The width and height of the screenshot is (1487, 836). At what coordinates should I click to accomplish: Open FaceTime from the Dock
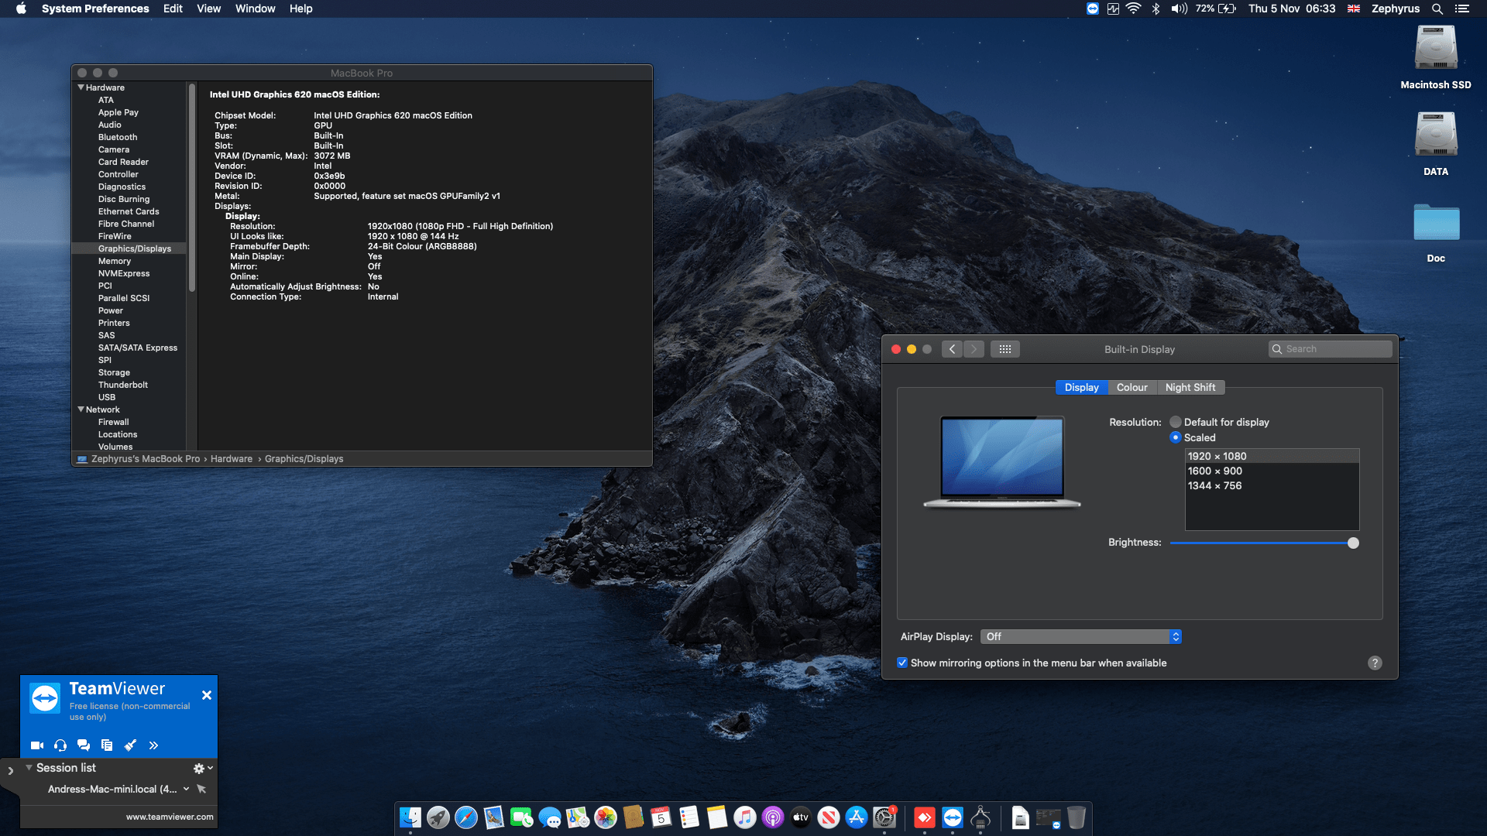tap(522, 817)
